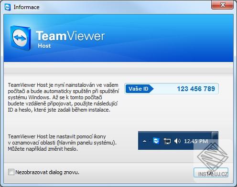Click the 12:45 PM clock in the tray illustration

[x=196, y=141]
